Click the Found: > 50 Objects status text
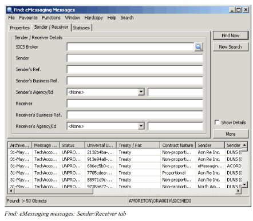 pyautogui.click(x=27, y=201)
